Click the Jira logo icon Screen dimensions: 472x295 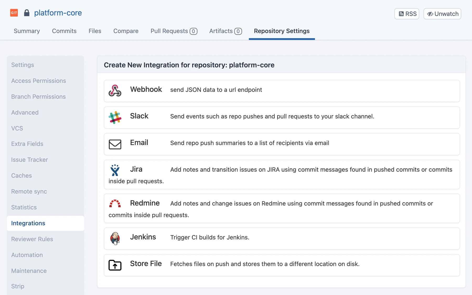click(x=115, y=170)
